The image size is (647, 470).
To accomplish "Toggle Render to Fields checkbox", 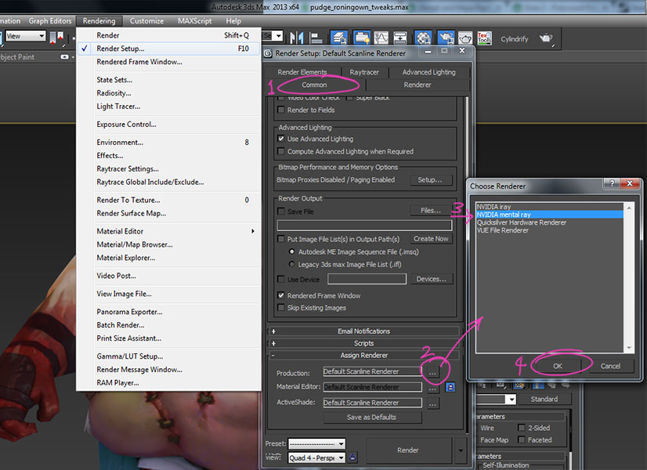I will point(281,110).
